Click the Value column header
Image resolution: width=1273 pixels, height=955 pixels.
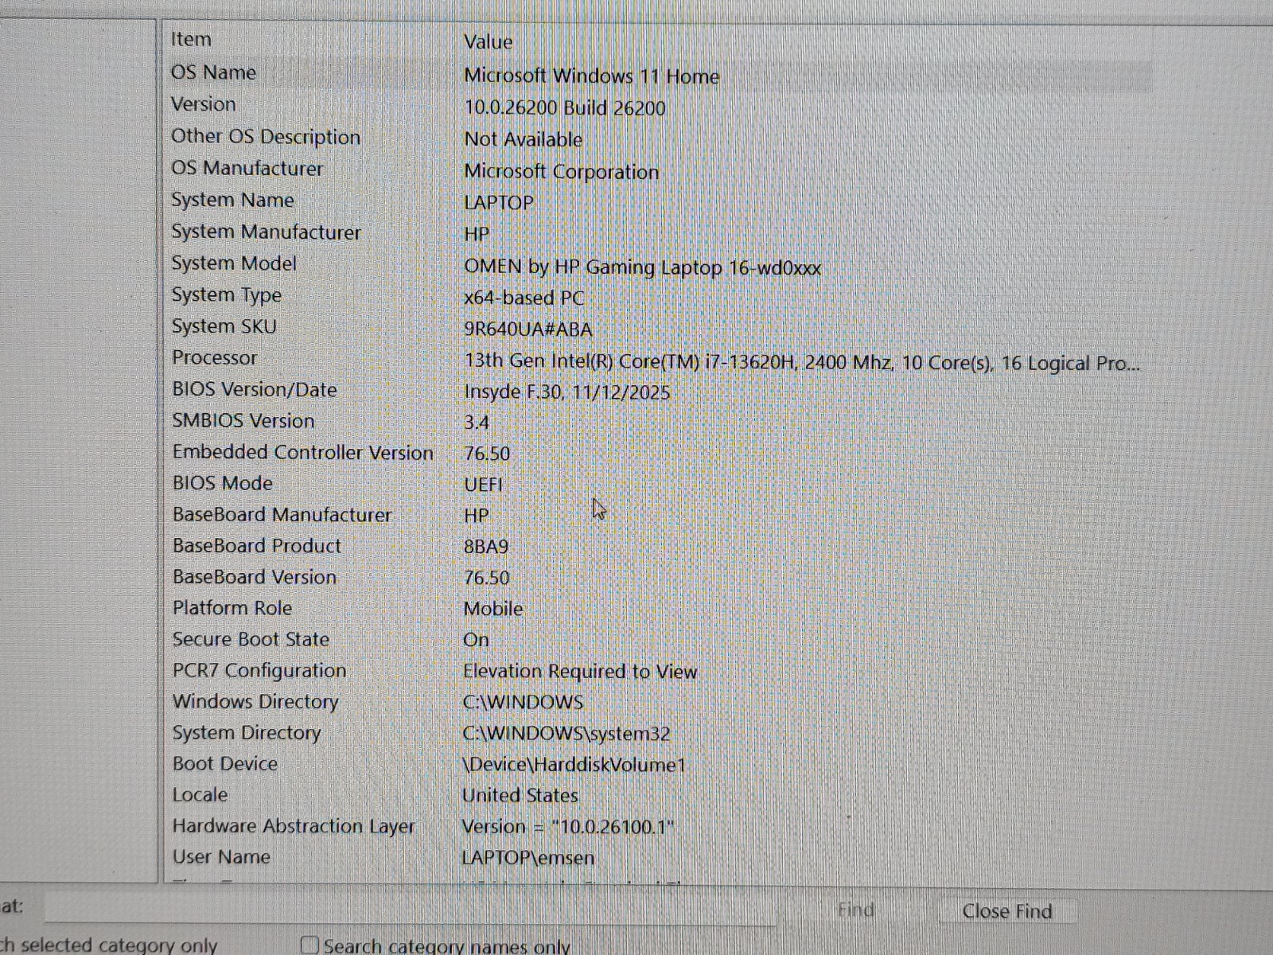coord(488,42)
